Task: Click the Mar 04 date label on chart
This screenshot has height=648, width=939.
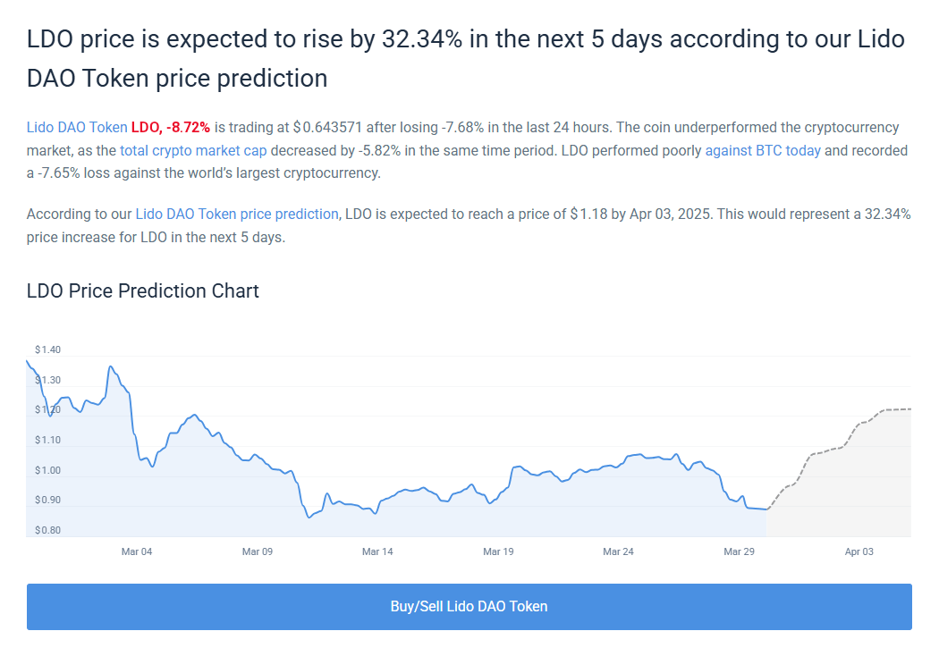Action: pyautogui.click(x=137, y=551)
